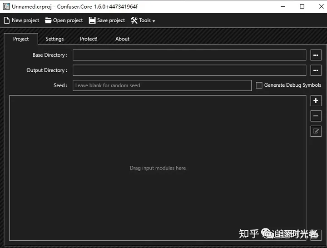The image size is (327, 248).
Task: Enable Generate Debug Symbols checkbox
Action: click(259, 85)
